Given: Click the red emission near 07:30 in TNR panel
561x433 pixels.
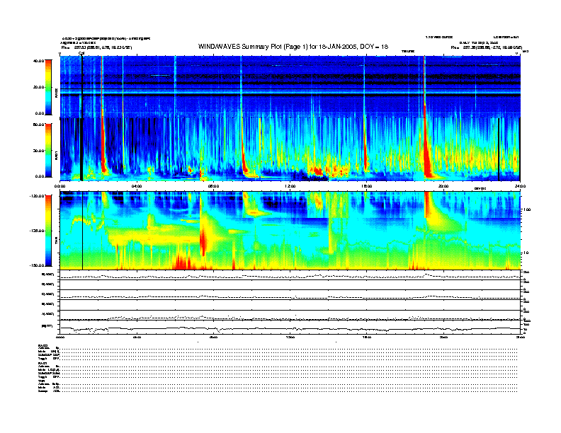Looking at the screenshot, I should pyautogui.click(x=203, y=239).
